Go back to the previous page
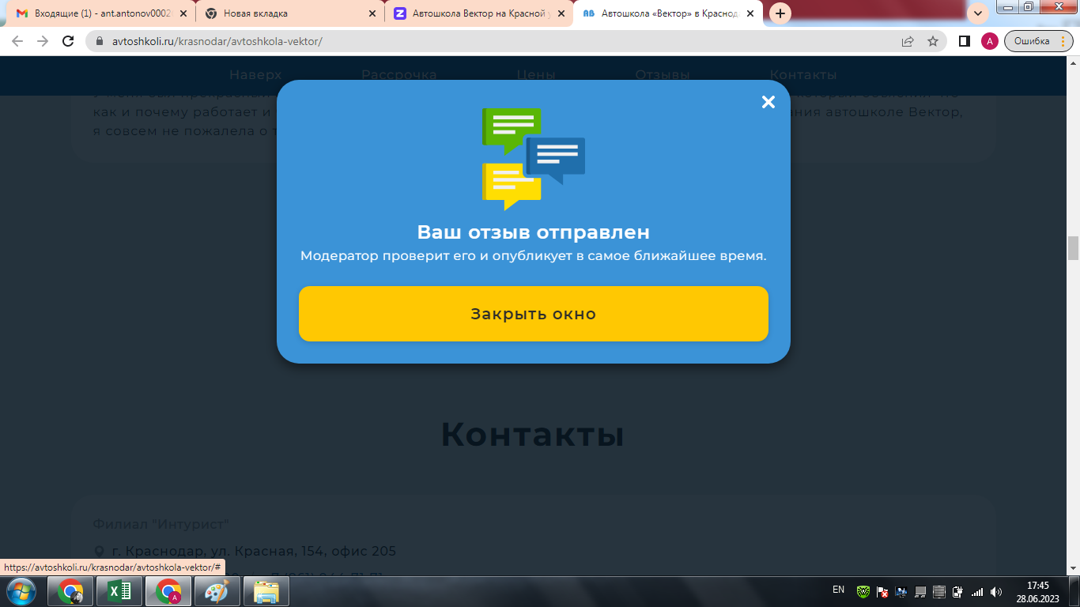This screenshot has width=1080, height=607. 17,41
